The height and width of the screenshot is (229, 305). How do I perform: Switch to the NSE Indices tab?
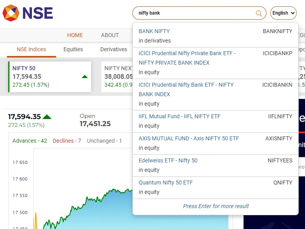pyautogui.click(x=31, y=49)
